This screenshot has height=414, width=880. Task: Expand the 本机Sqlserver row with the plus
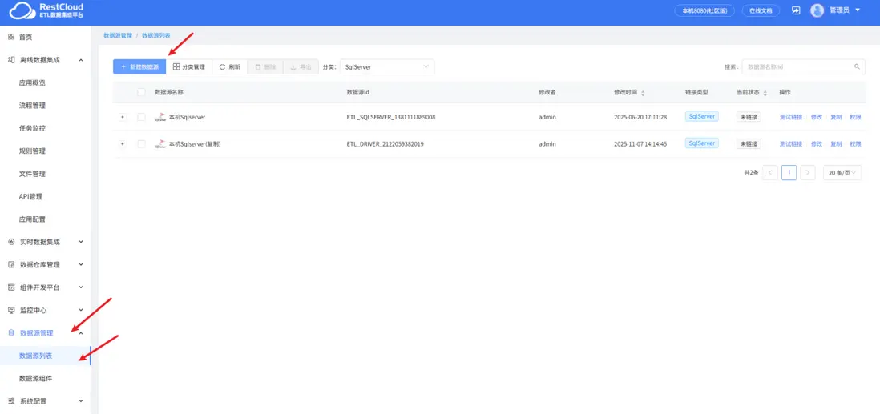coord(123,117)
